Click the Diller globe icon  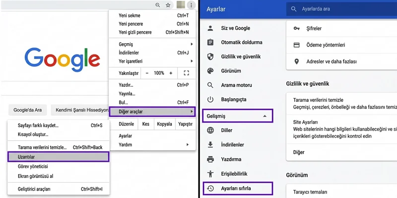coord(210,131)
